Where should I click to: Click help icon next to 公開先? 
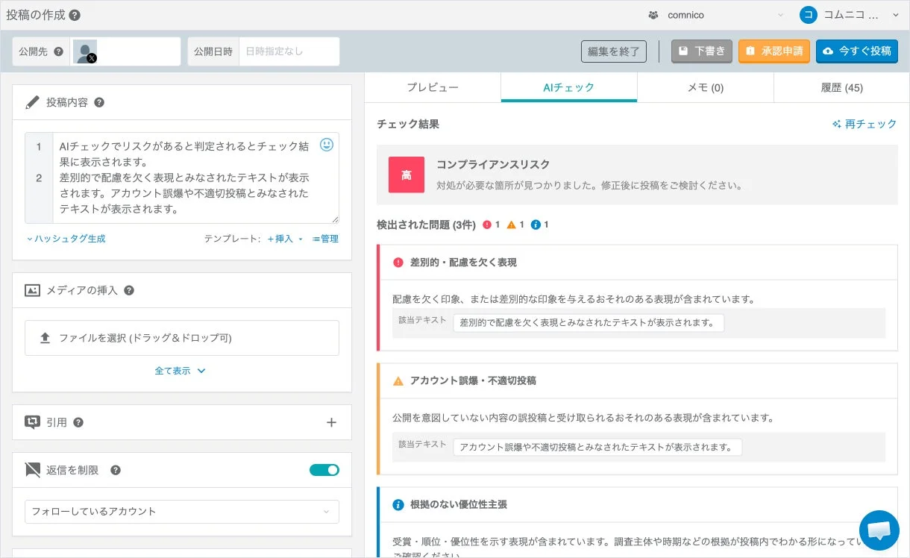pyautogui.click(x=59, y=51)
